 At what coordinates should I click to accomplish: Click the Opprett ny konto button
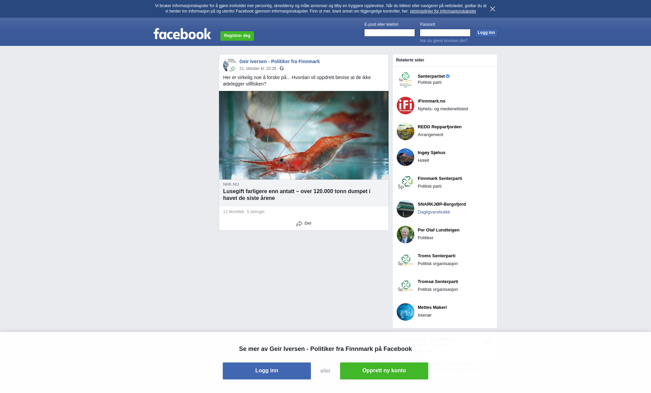tap(384, 371)
